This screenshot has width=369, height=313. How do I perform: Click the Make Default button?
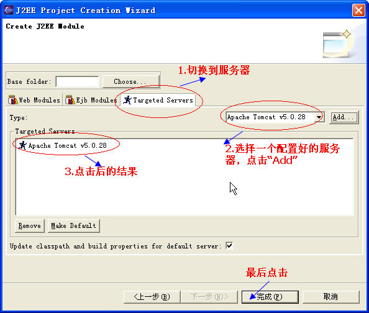click(x=74, y=225)
